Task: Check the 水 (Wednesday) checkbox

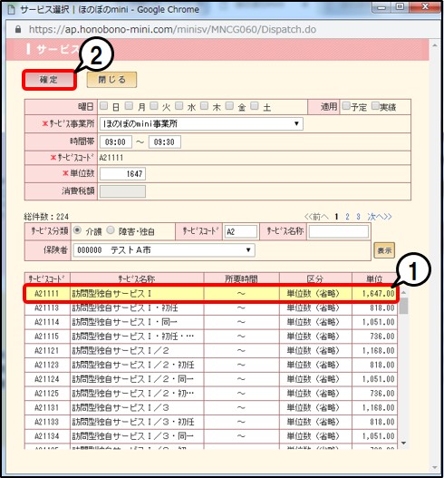Action: click(x=179, y=106)
